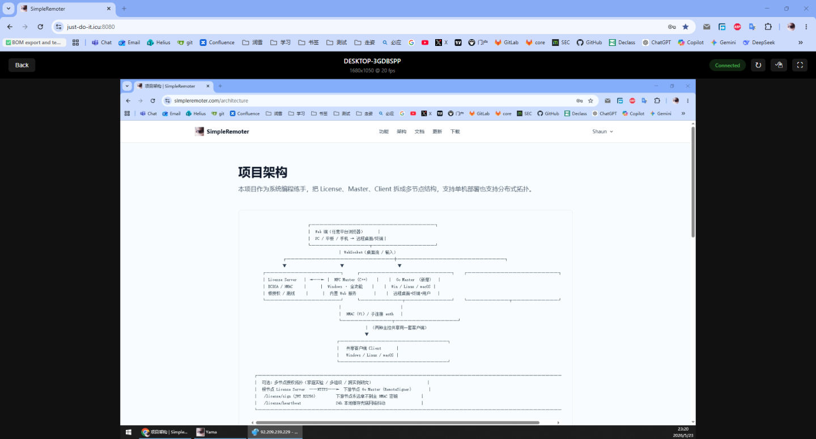816x439 pixels.
Task: Go back in the outer browser toolbar
Action: tap(10, 27)
